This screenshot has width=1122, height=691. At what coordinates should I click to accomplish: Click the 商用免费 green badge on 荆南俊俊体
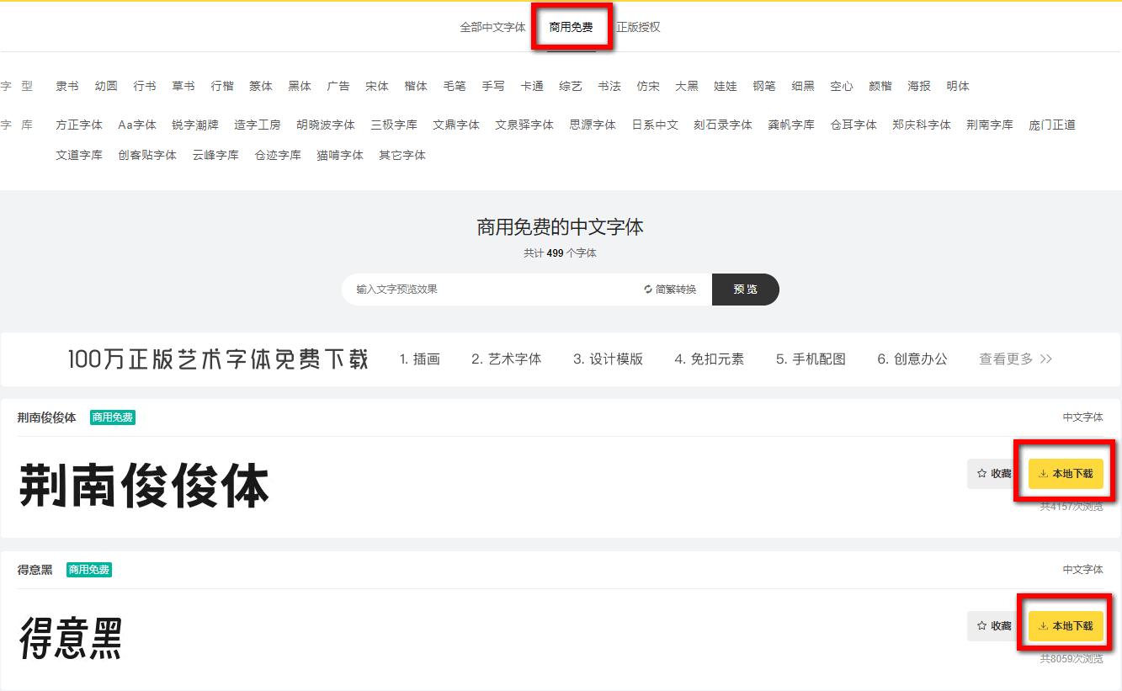112,417
